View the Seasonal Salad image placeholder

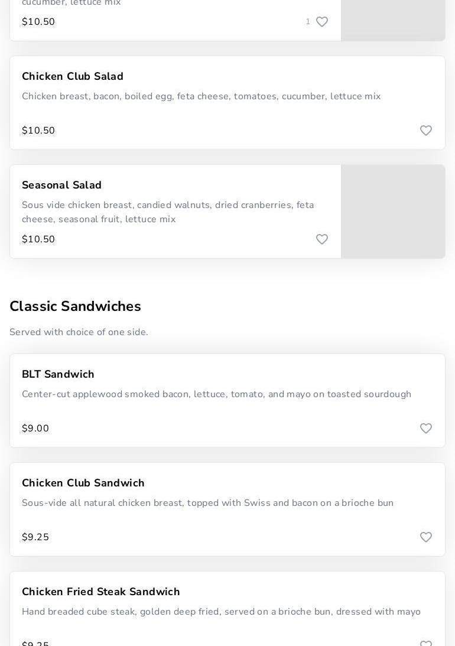393,212
